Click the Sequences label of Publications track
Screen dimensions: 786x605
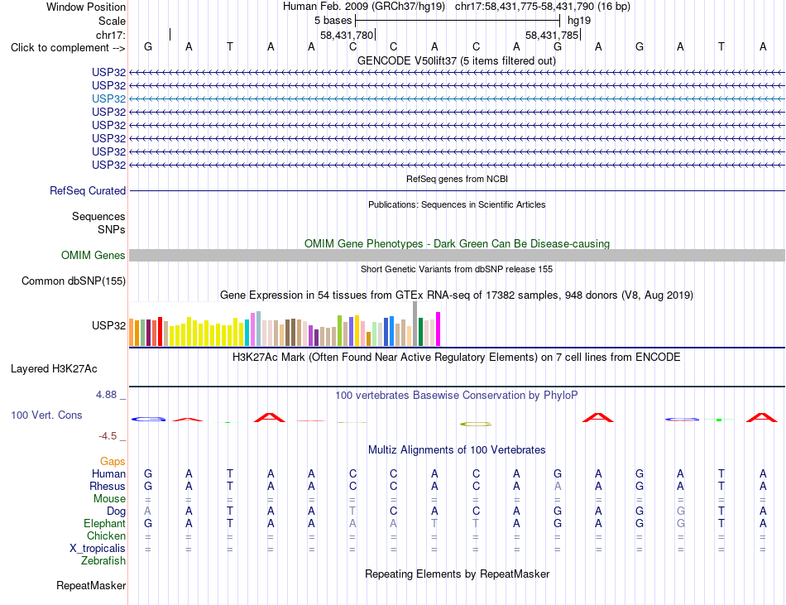(98, 217)
